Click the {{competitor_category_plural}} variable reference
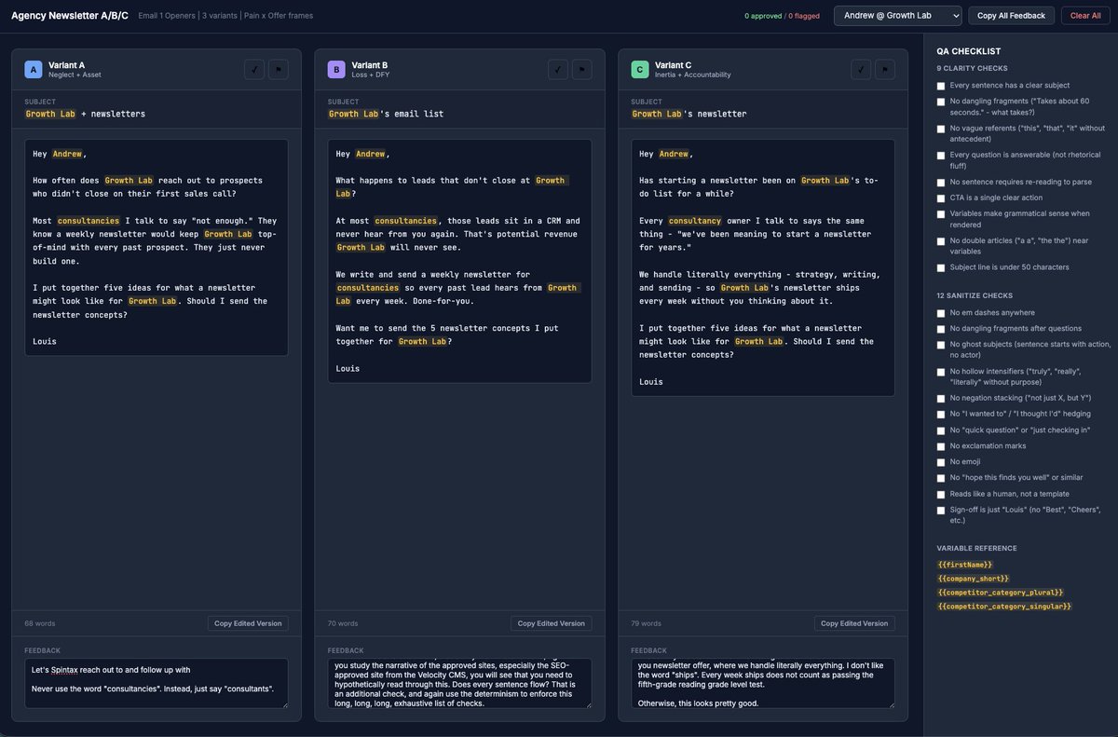 coord(1000,593)
